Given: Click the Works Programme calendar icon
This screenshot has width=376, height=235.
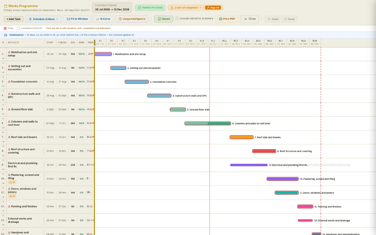Looking at the screenshot, I should pos(5,6).
